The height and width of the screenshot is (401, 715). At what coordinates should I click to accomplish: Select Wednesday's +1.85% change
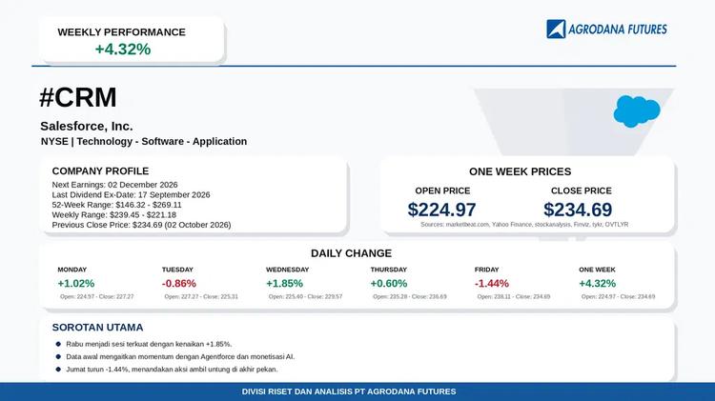pos(284,284)
